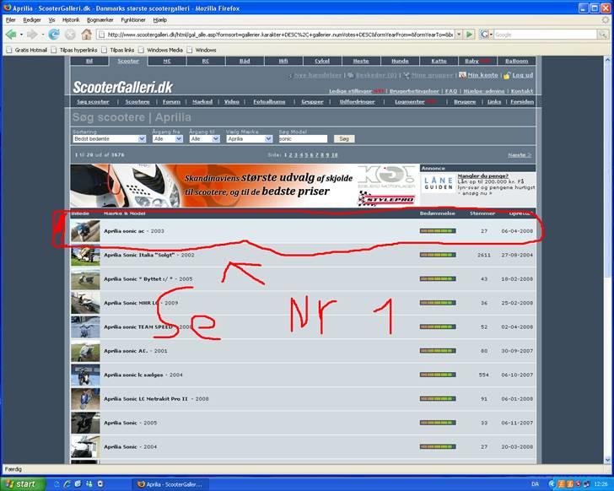Switch to the Katte site tab

click(439, 61)
